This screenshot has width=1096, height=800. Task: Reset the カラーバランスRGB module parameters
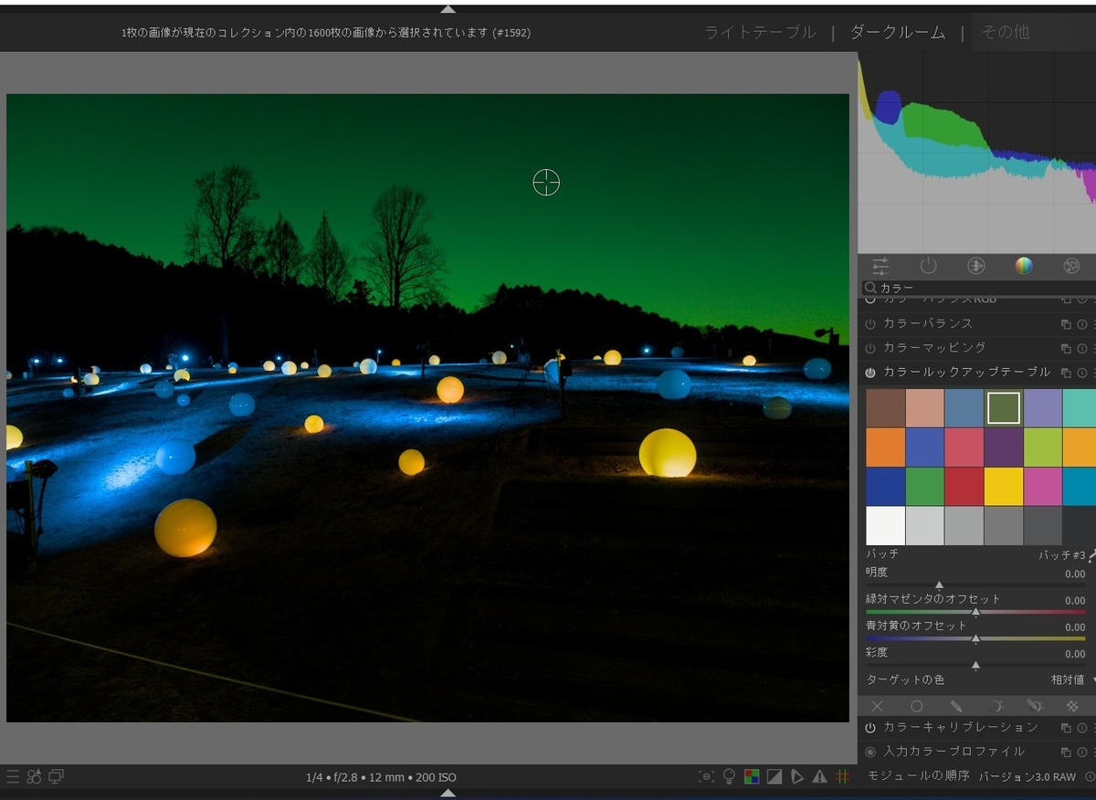tap(1082, 299)
